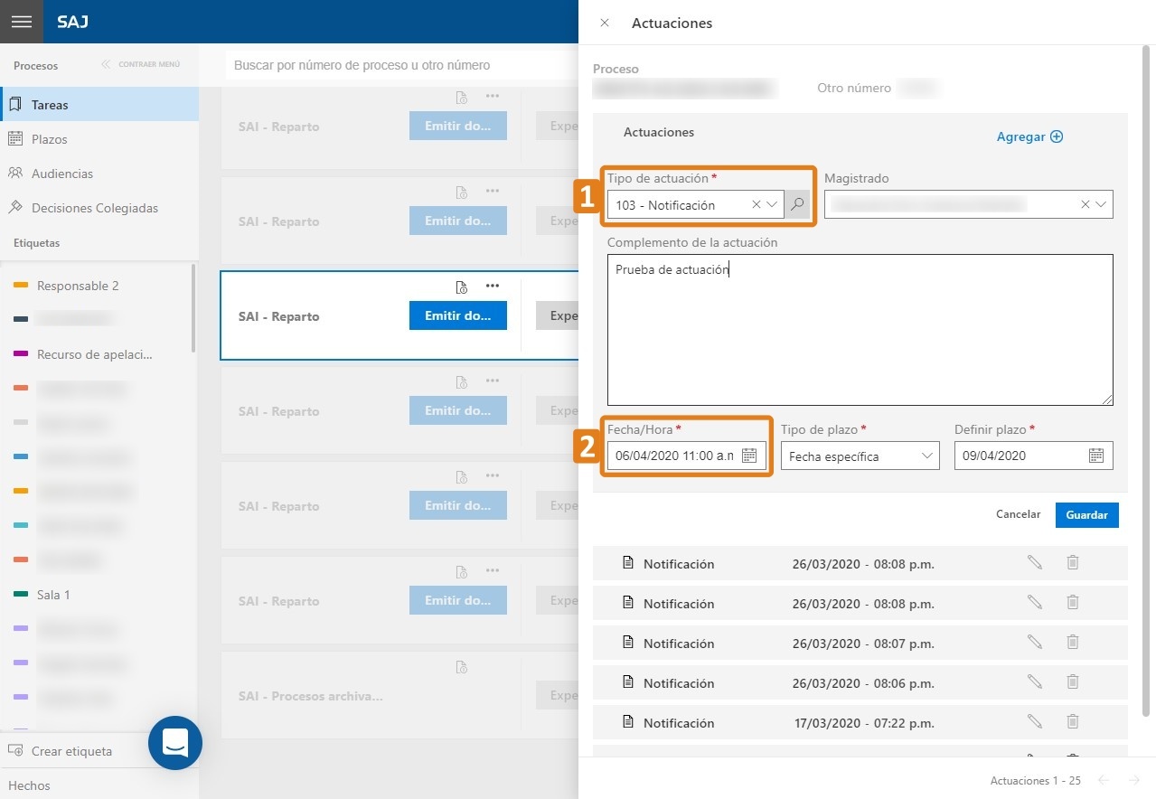Edit the Notificación from 17/03/2020 07:22 p.m.
Viewport: 1156px width, 799px height.
(x=1035, y=721)
